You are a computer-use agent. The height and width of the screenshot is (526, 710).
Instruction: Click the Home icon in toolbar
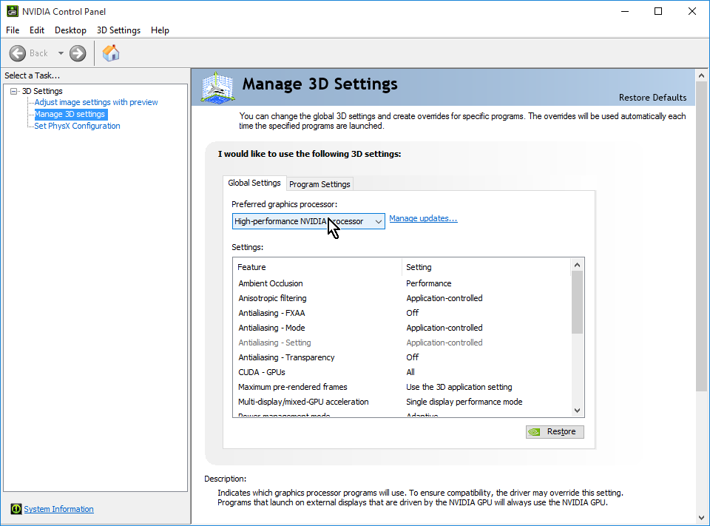pyautogui.click(x=111, y=53)
